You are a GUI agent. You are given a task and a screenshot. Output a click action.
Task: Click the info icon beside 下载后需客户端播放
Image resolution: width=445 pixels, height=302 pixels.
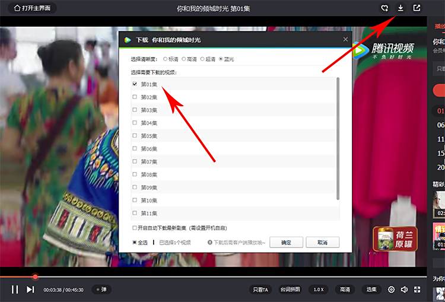point(210,243)
